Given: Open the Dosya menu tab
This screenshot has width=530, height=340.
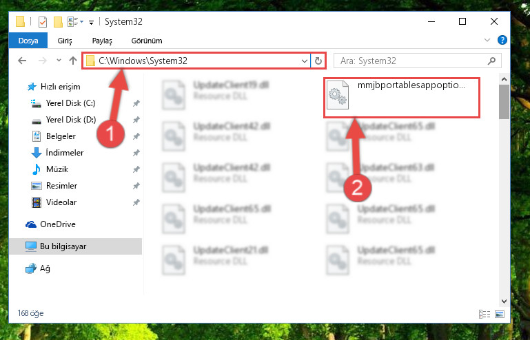Looking at the screenshot, I should pyautogui.click(x=28, y=41).
